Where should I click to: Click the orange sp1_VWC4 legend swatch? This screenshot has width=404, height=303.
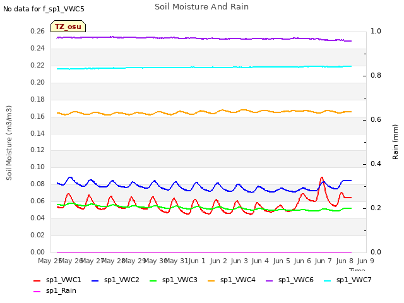(x=211, y=280)
